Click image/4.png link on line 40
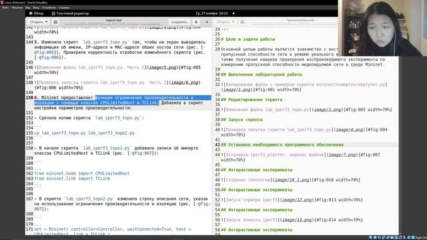The height and width of the screenshot is (240, 427). click(x=350, y=130)
